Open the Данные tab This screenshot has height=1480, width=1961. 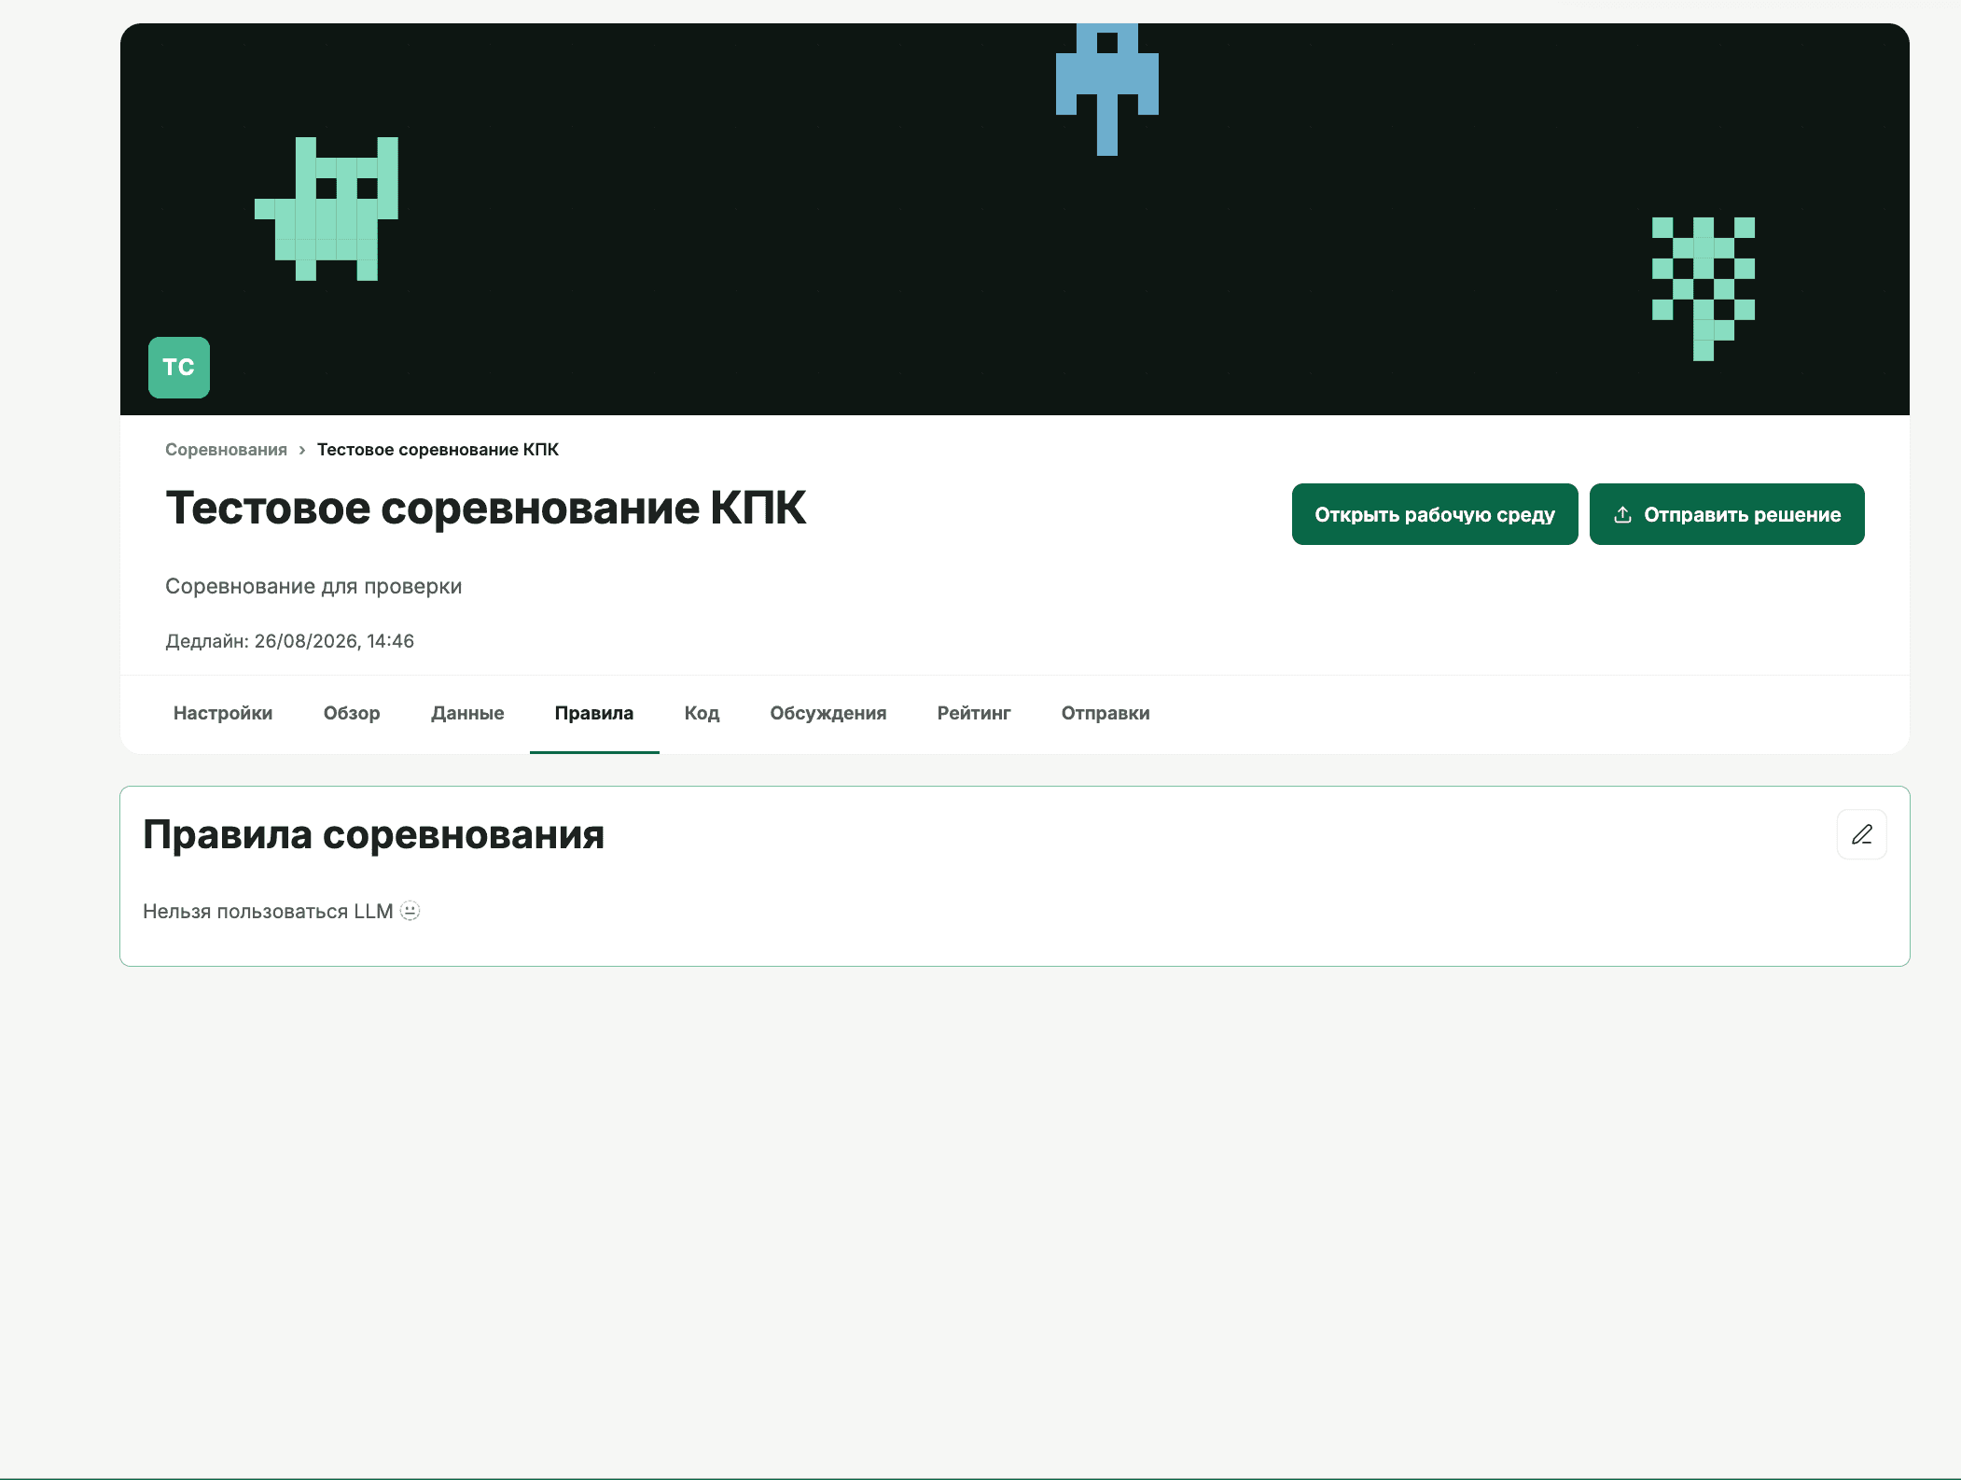[x=467, y=713]
